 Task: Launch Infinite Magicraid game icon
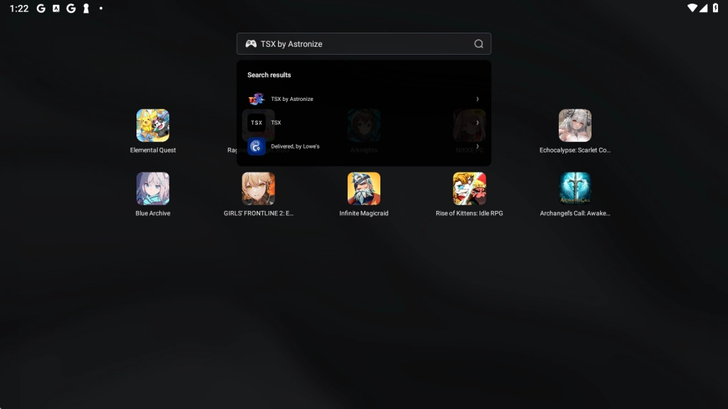pos(363,188)
